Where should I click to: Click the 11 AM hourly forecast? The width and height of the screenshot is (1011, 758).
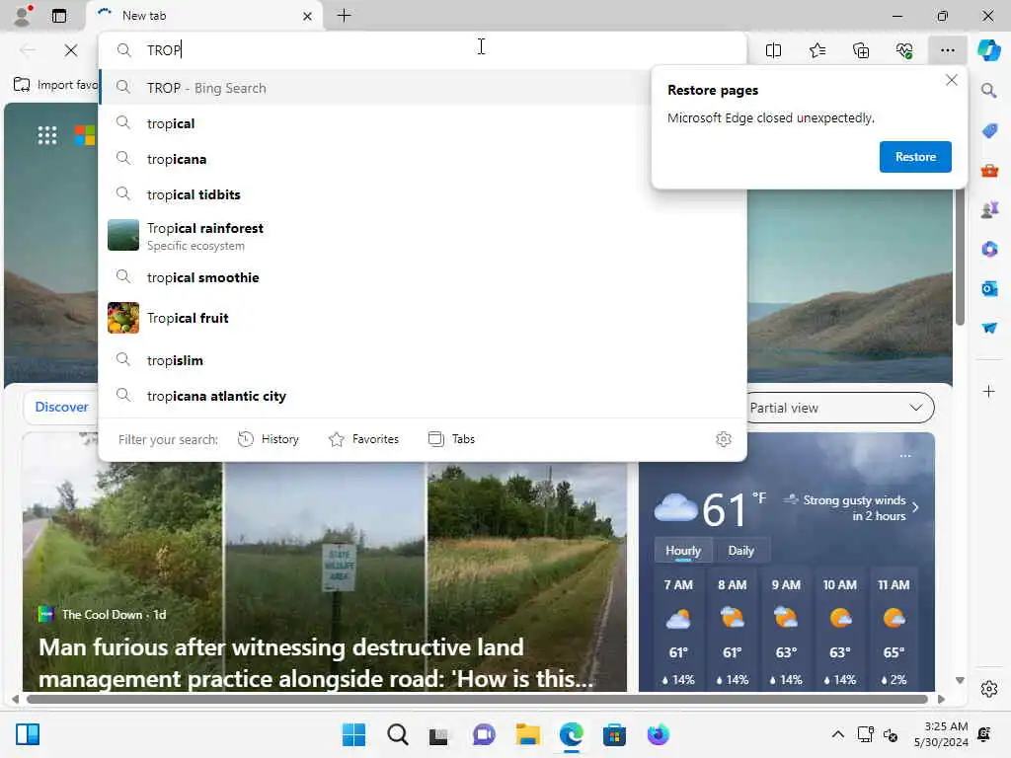pyautogui.click(x=894, y=632)
